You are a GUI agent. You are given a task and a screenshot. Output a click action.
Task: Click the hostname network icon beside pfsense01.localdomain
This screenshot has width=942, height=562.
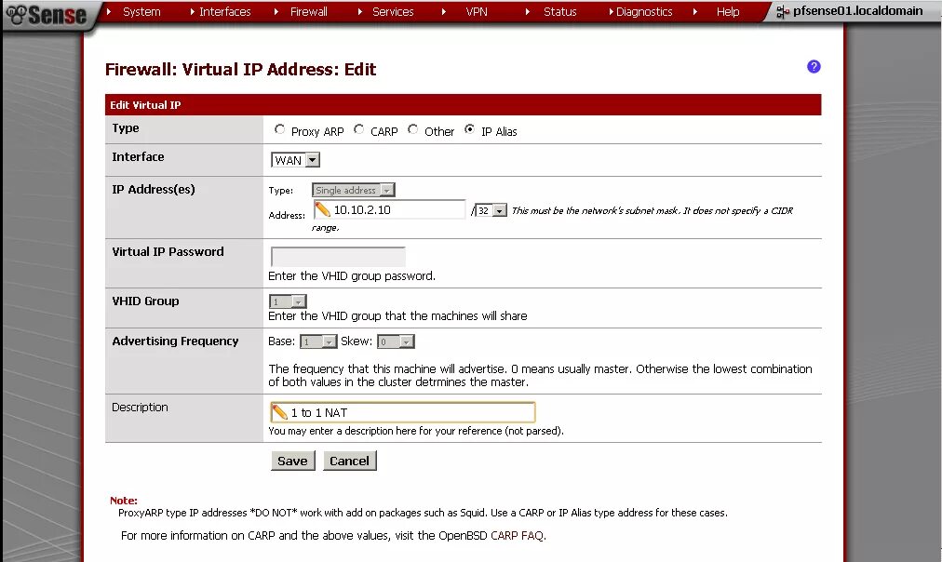coord(782,11)
